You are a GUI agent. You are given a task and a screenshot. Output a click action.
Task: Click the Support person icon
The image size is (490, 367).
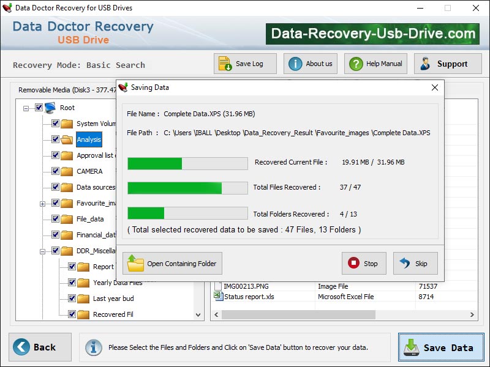click(425, 64)
